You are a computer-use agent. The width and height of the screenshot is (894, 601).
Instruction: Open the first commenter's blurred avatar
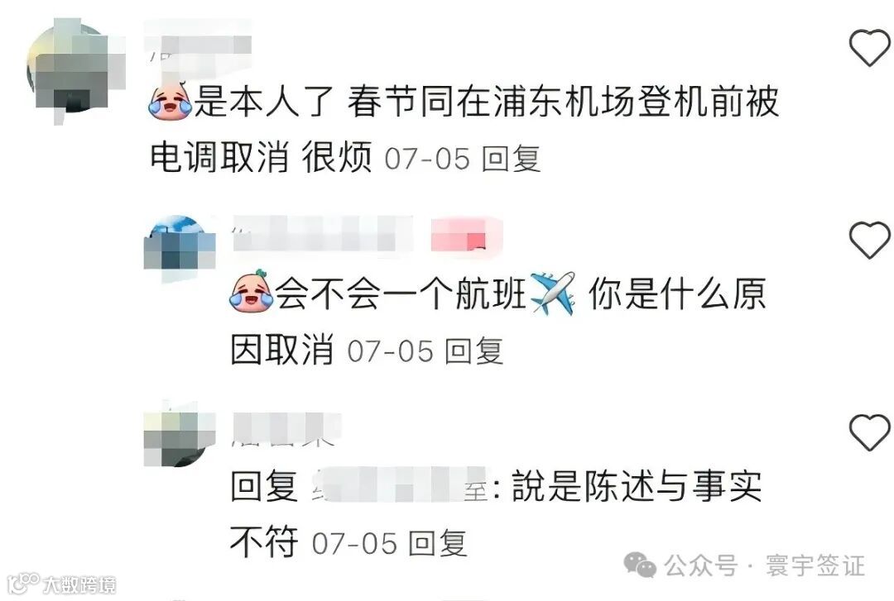[x=76, y=71]
